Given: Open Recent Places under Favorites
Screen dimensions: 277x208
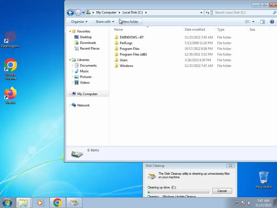Looking at the screenshot, I should point(90,48).
